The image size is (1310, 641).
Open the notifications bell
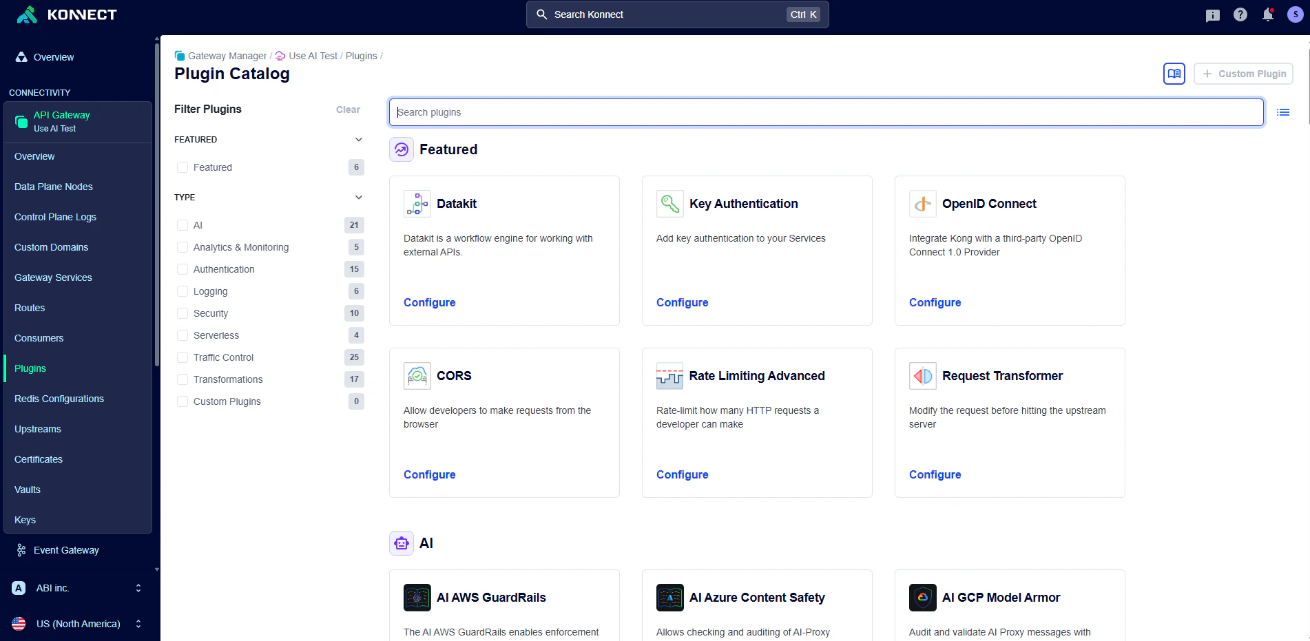(x=1268, y=14)
